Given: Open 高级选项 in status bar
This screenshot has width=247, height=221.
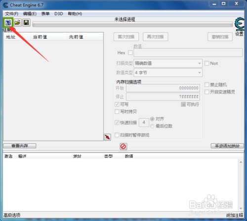Looking at the screenshot, I should pyautogui.click(x=12, y=215).
